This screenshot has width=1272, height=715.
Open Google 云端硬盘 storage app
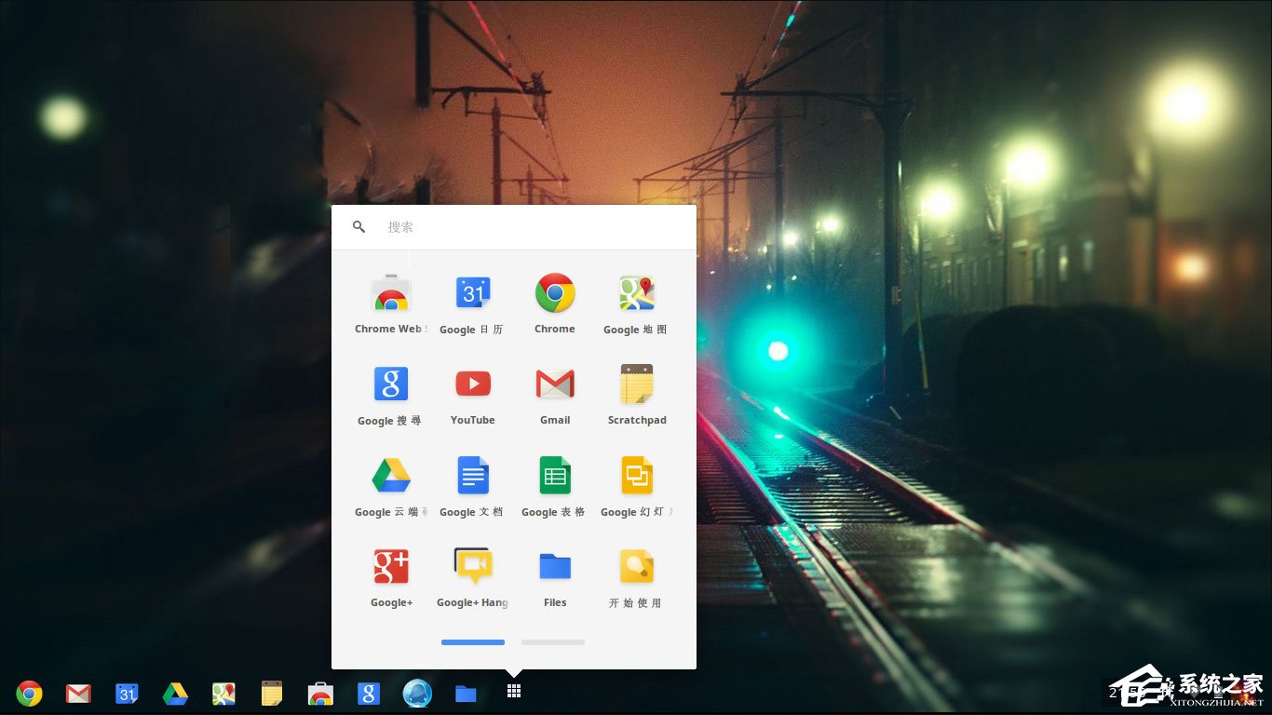coord(390,475)
